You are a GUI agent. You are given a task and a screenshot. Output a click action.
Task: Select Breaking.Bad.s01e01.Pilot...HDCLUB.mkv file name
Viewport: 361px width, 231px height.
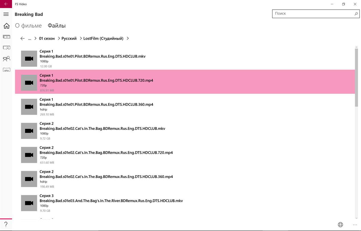pyautogui.click(x=92, y=56)
